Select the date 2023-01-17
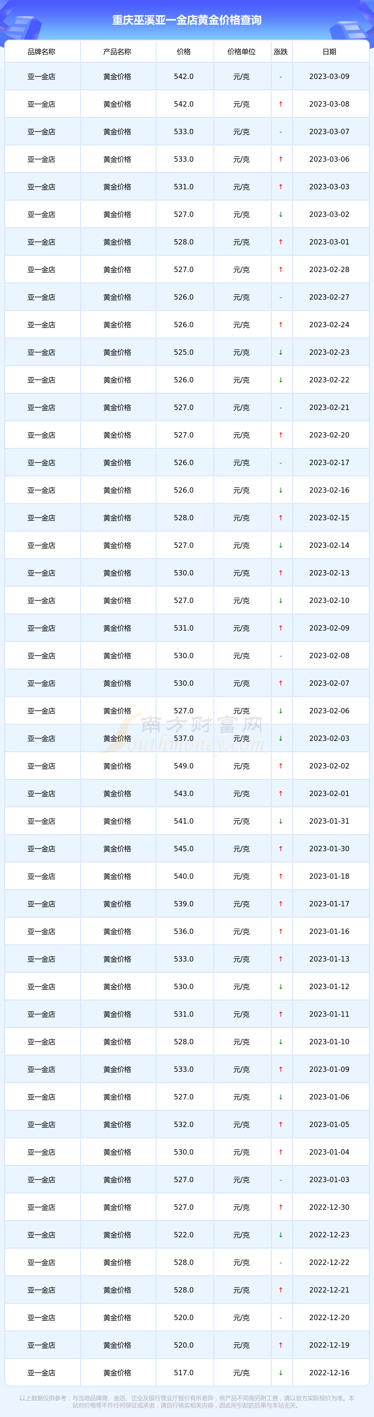 [329, 904]
